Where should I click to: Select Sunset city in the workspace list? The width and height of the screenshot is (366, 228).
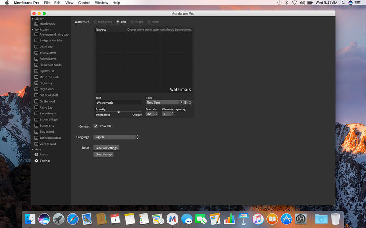pyautogui.click(x=47, y=126)
